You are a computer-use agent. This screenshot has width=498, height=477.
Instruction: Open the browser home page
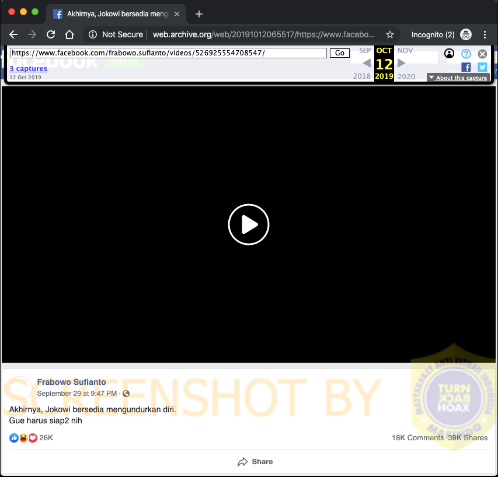(69, 34)
